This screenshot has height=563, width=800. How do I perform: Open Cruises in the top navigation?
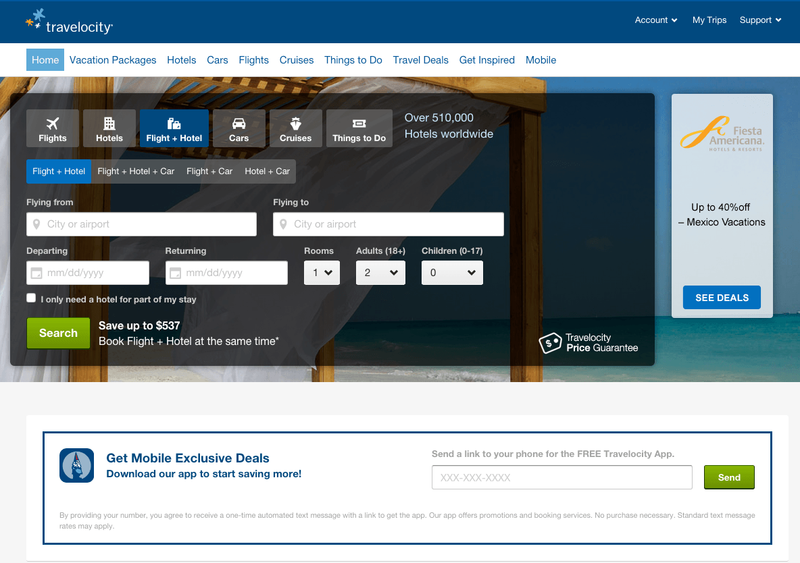[x=297, y=60]
